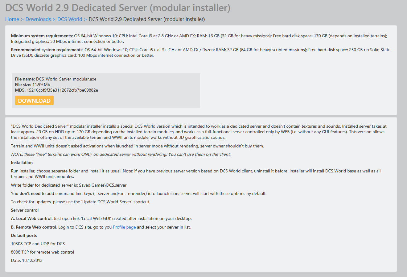The image size is (407, 277).
Task: Click the file name DCS_World_Server_modular.exe
Action: [66, 79]
